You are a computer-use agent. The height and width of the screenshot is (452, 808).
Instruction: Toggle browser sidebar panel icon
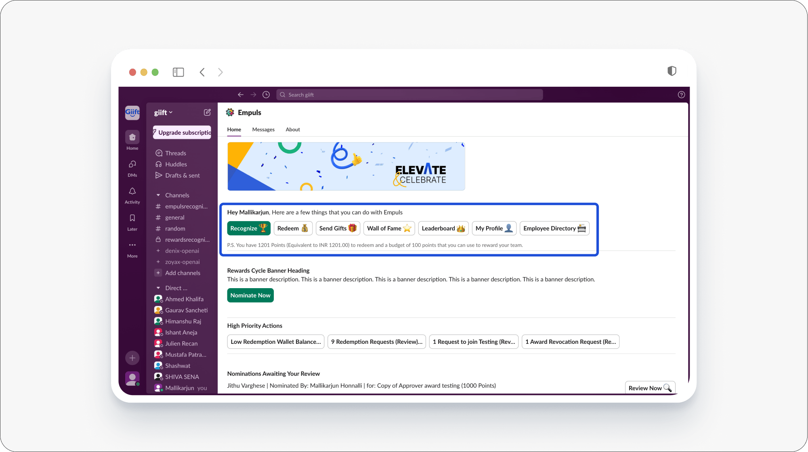pos(178,72)
